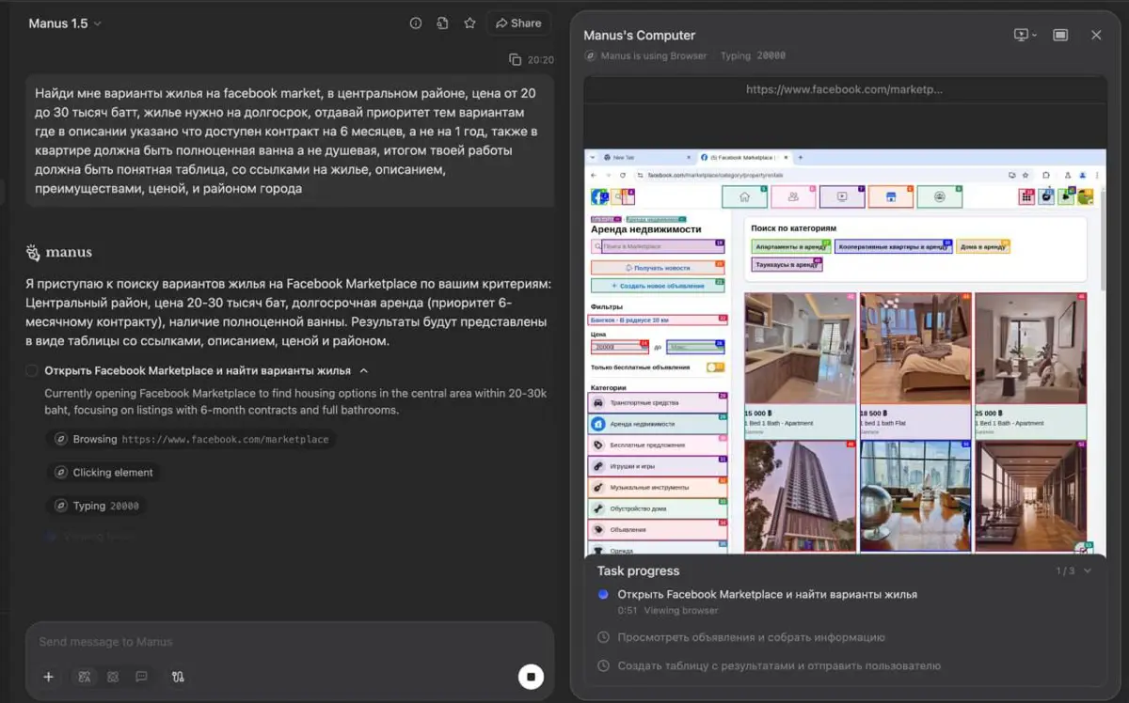This screenshot has height=703, width=1129.
Task: Open the connectors icon in message composer
Action: [178, 677]
